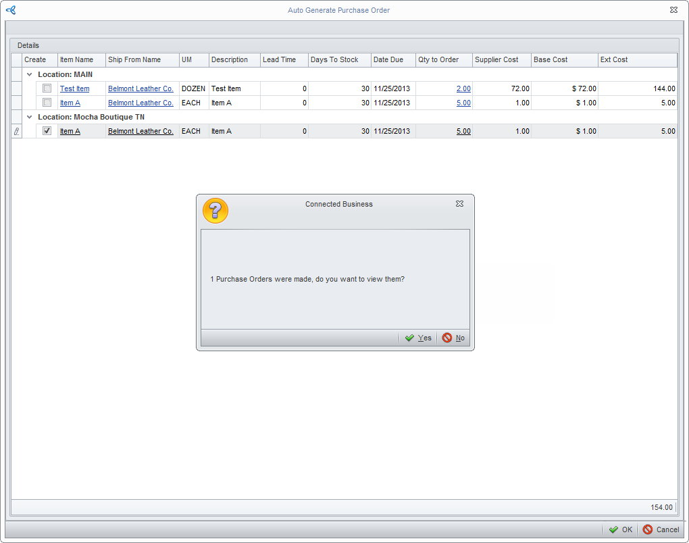
Task: Open Belmont Leather Co. link in Test Item row
Action: pyautogui.click(x=141, y=88)
